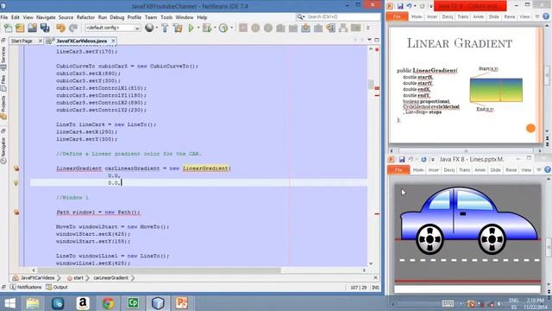Click the Debug project toolbar icon
The height and width of the screenshot is (311, 552).
[207, 28]
